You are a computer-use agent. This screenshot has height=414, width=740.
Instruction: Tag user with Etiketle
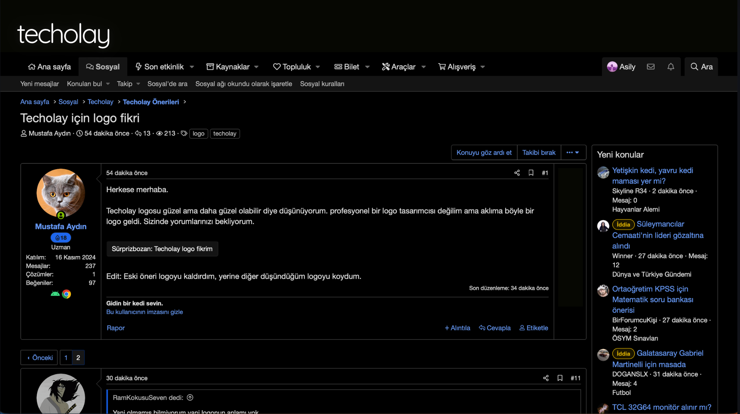[534, 328]
